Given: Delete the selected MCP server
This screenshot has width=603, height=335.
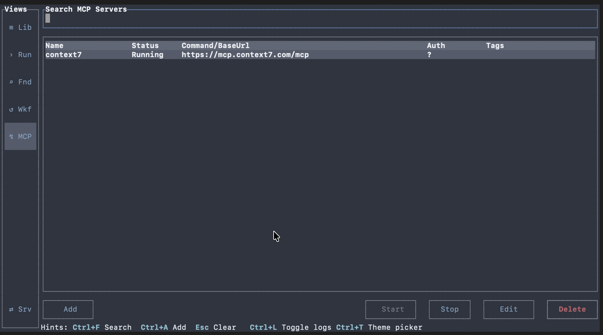Looking at the screenshot, I should tap(572, 309).
